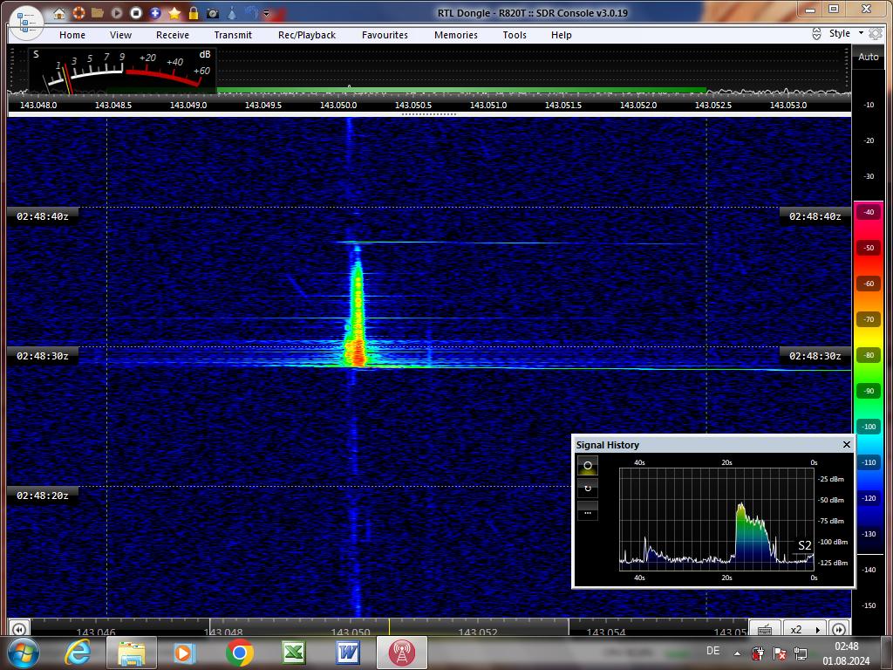Click the gold star favourites icon
Image resolution: width=893 pixels, height=670 pixels.
point(174,12)
